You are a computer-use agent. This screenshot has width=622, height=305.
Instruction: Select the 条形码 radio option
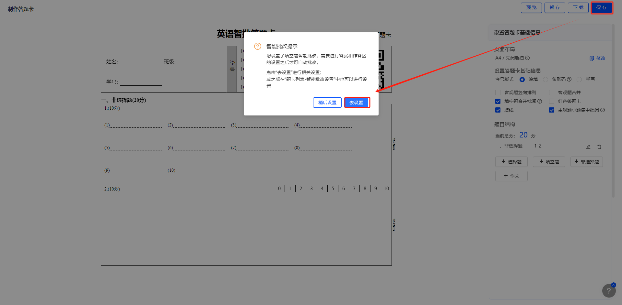click(x=546, y=80)
